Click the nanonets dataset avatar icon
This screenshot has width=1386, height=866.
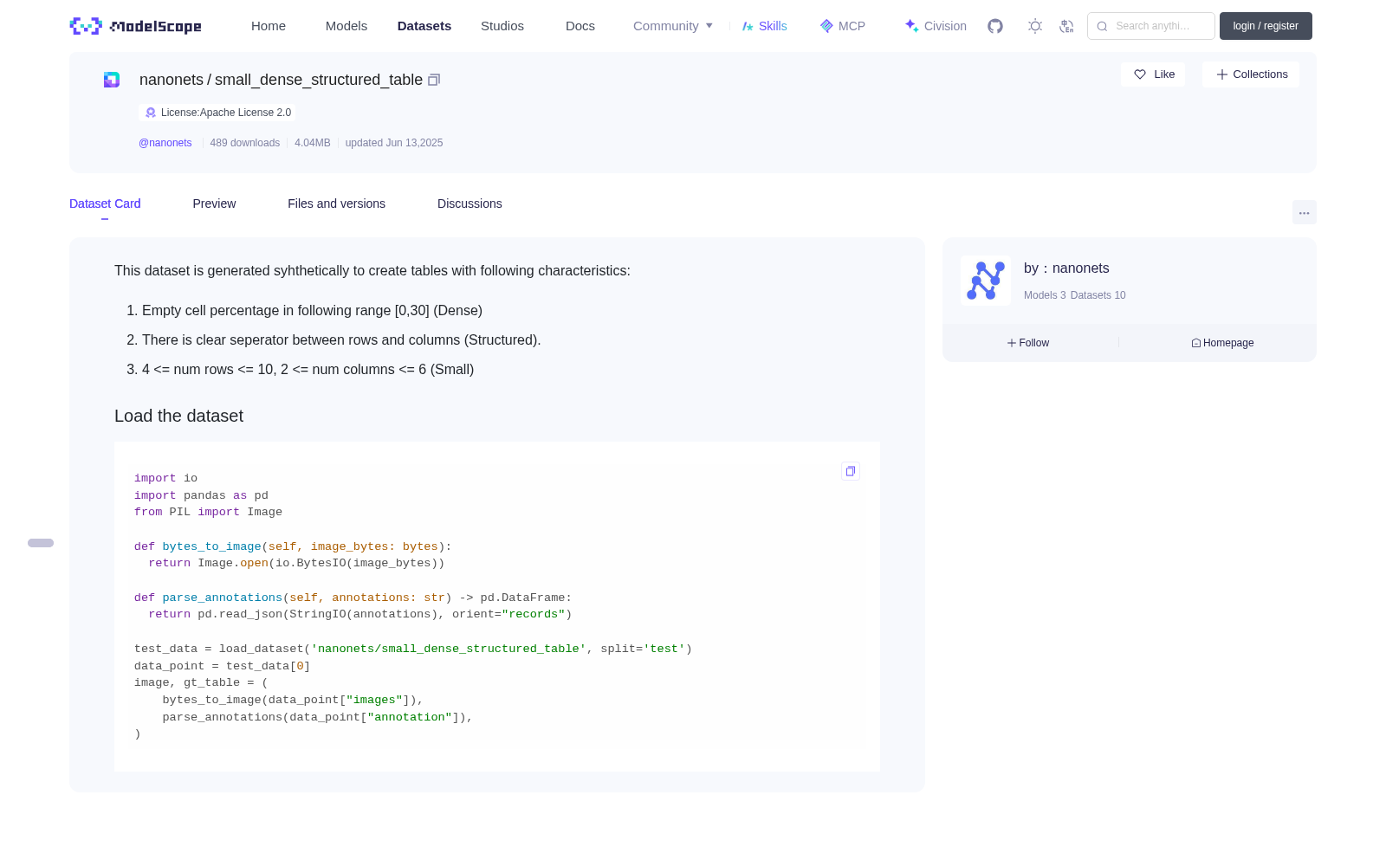(x=112, y=80)
